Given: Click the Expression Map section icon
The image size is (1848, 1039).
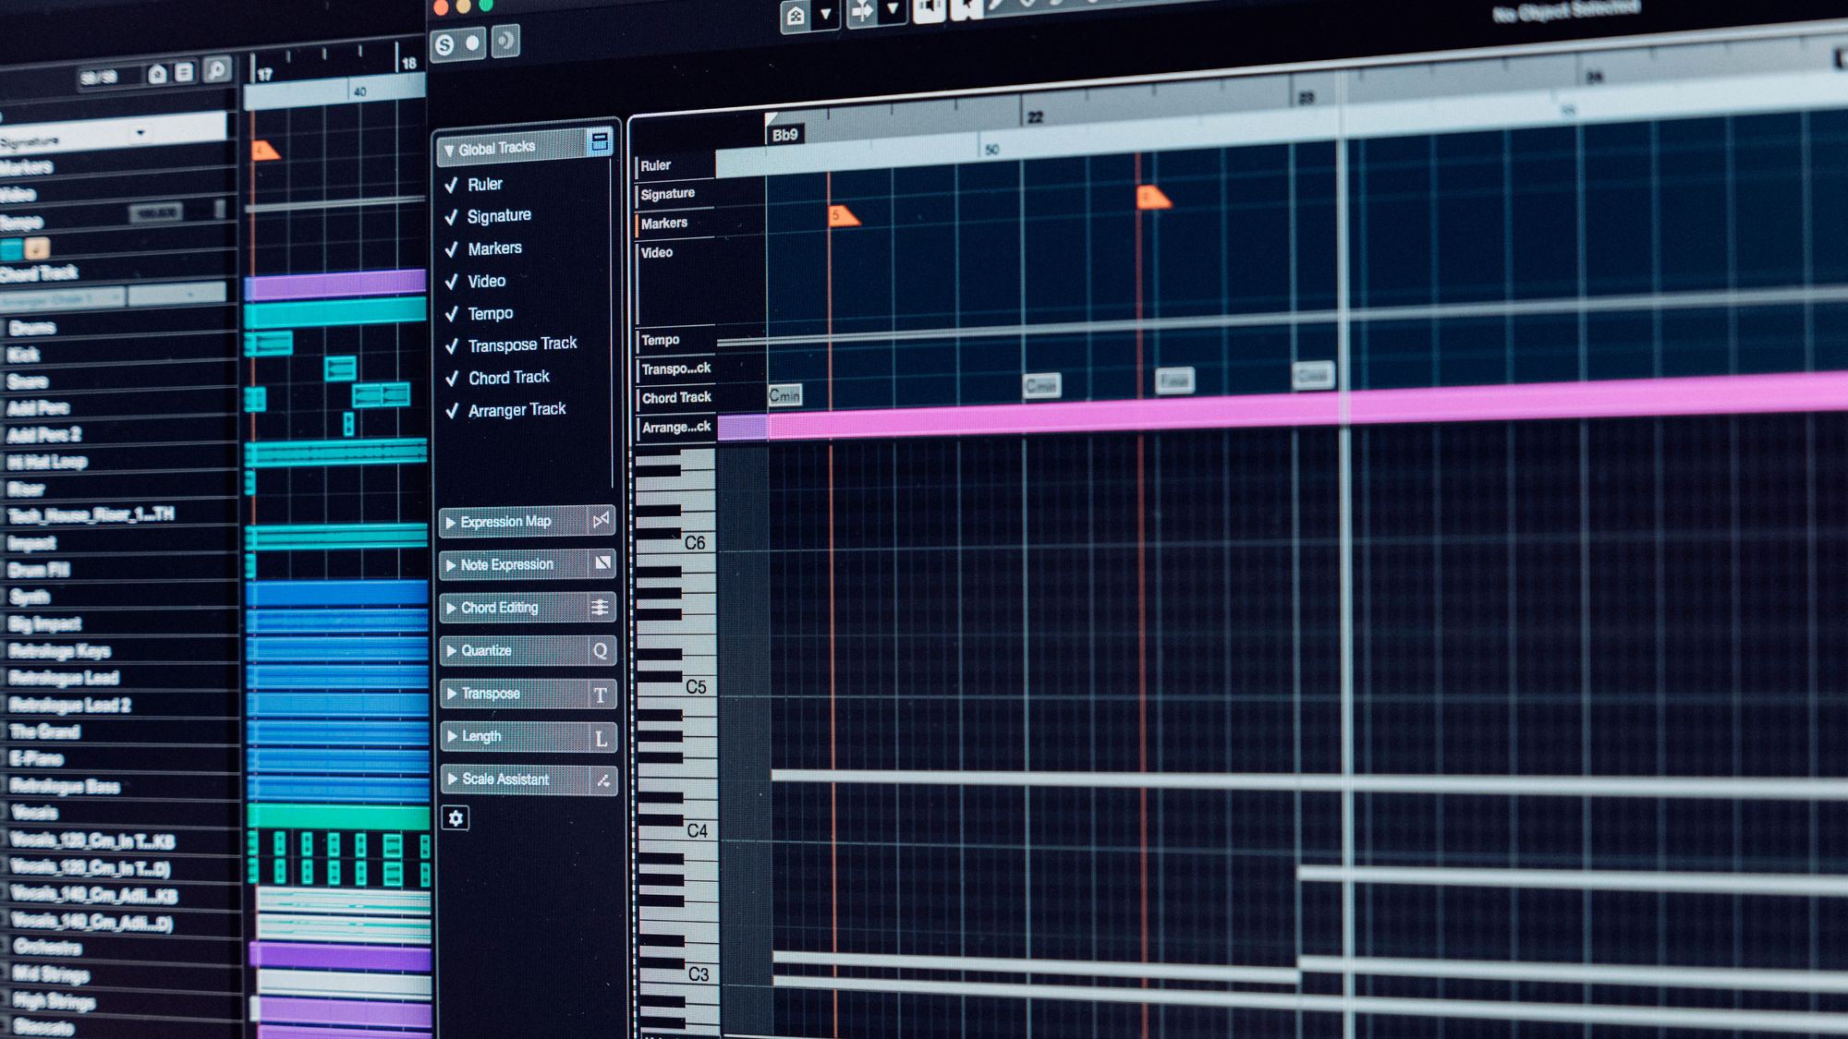Looking at the screenshot, I should coord(602,520).
